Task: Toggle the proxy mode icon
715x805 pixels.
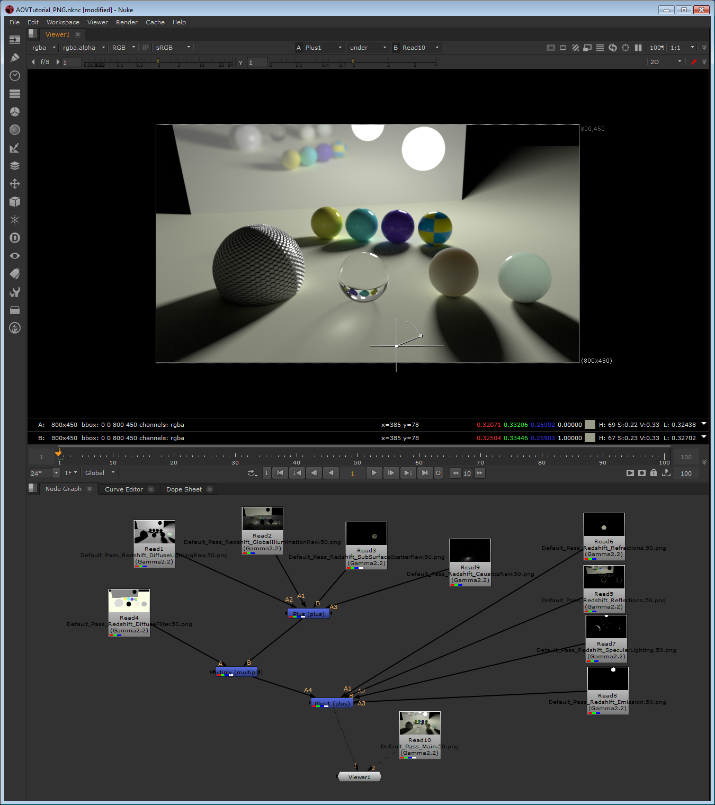Action: coord(587,48)
